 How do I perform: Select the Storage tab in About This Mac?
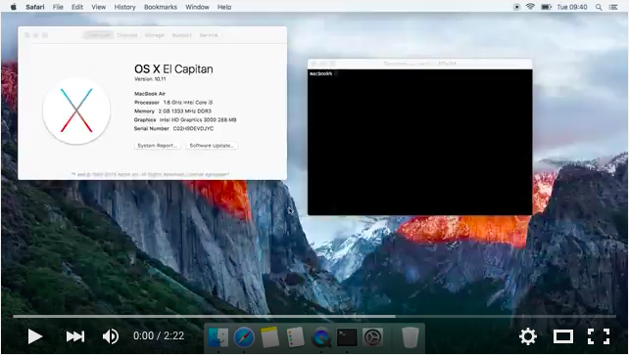(x=155, y=35)
